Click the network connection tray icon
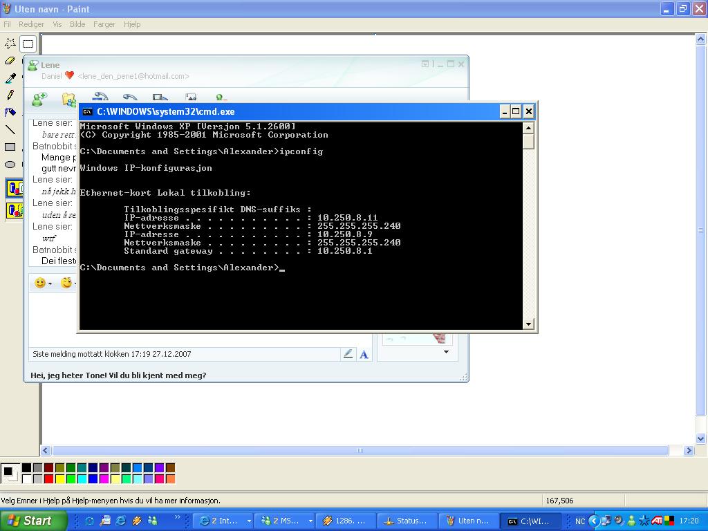The width and height of the screenshot is (708, 531). pyautogui.click(x=606, y=521)
